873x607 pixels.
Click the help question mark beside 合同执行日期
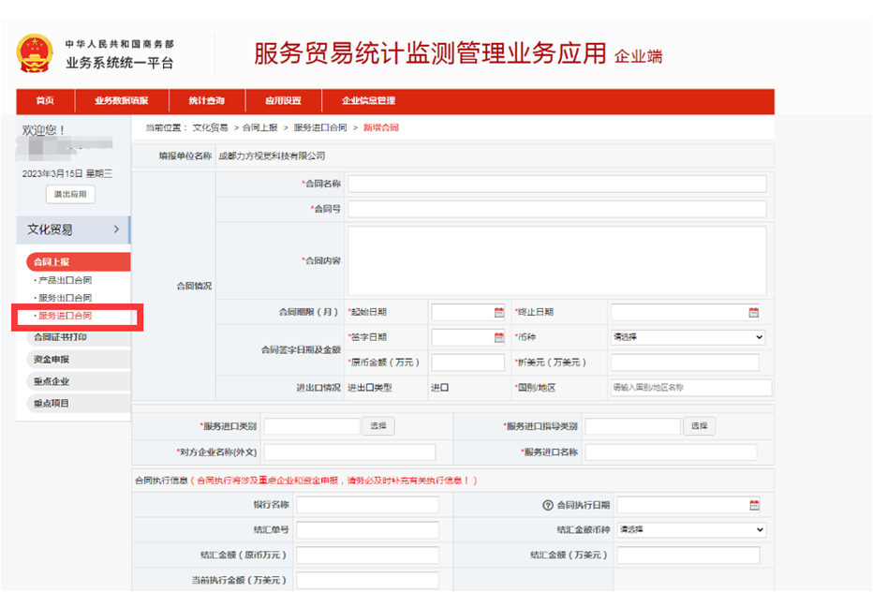pos(548,506)
